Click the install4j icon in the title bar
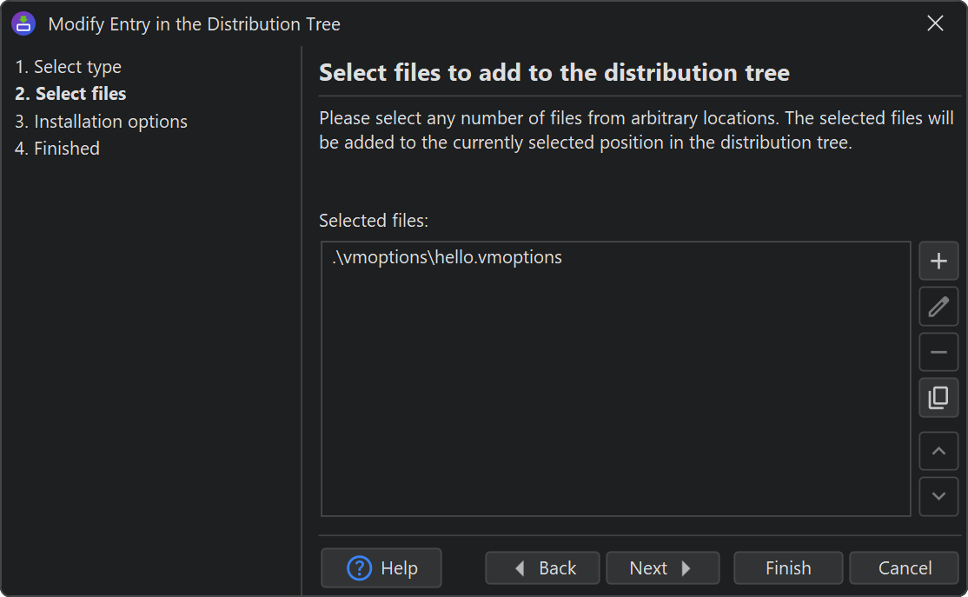The height and width of the screenshot is (597, 968). click(x=23, y=23)
